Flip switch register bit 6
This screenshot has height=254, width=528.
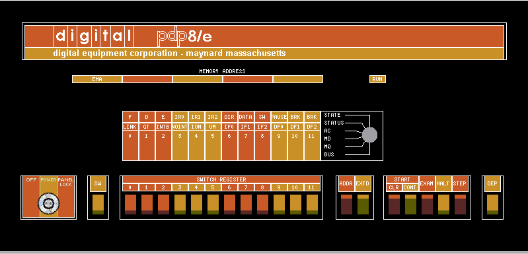(230, 205)
